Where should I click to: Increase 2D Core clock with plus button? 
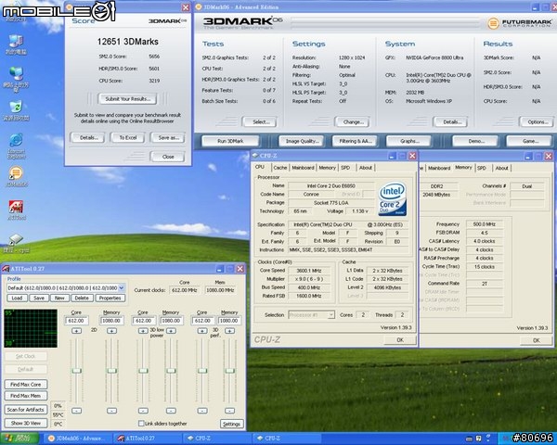point(76,331)
